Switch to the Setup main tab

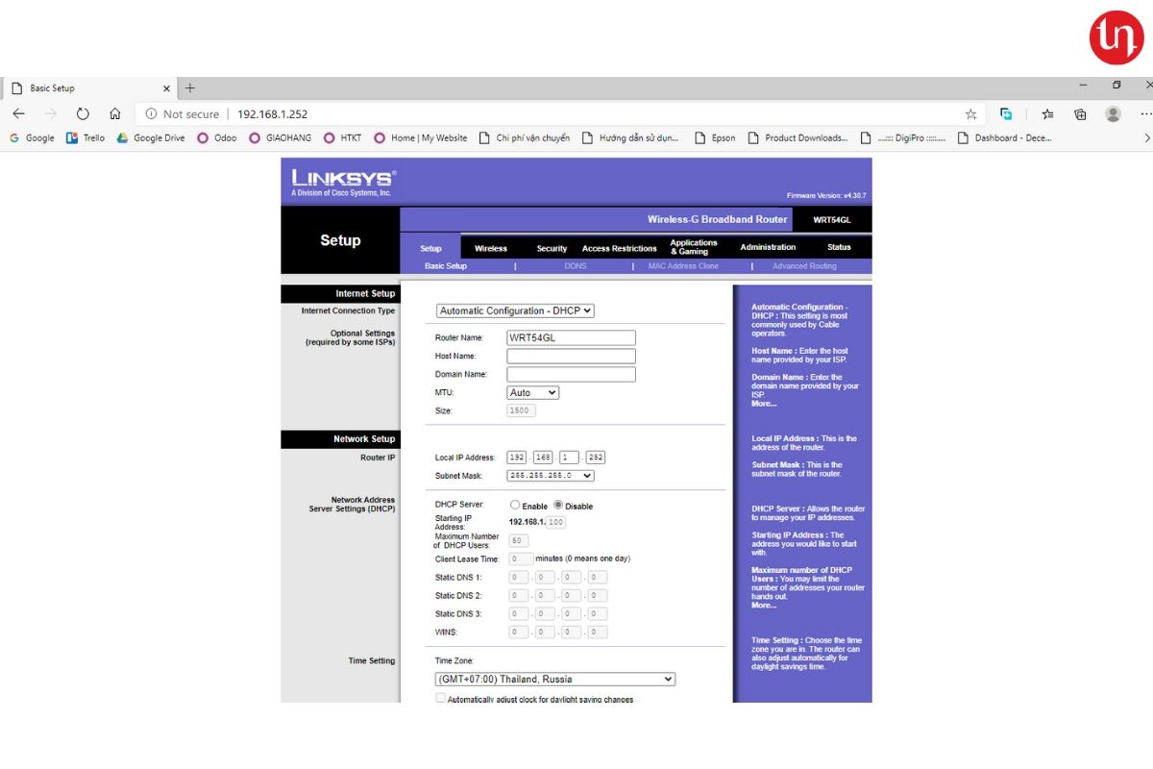click(431, 248)
